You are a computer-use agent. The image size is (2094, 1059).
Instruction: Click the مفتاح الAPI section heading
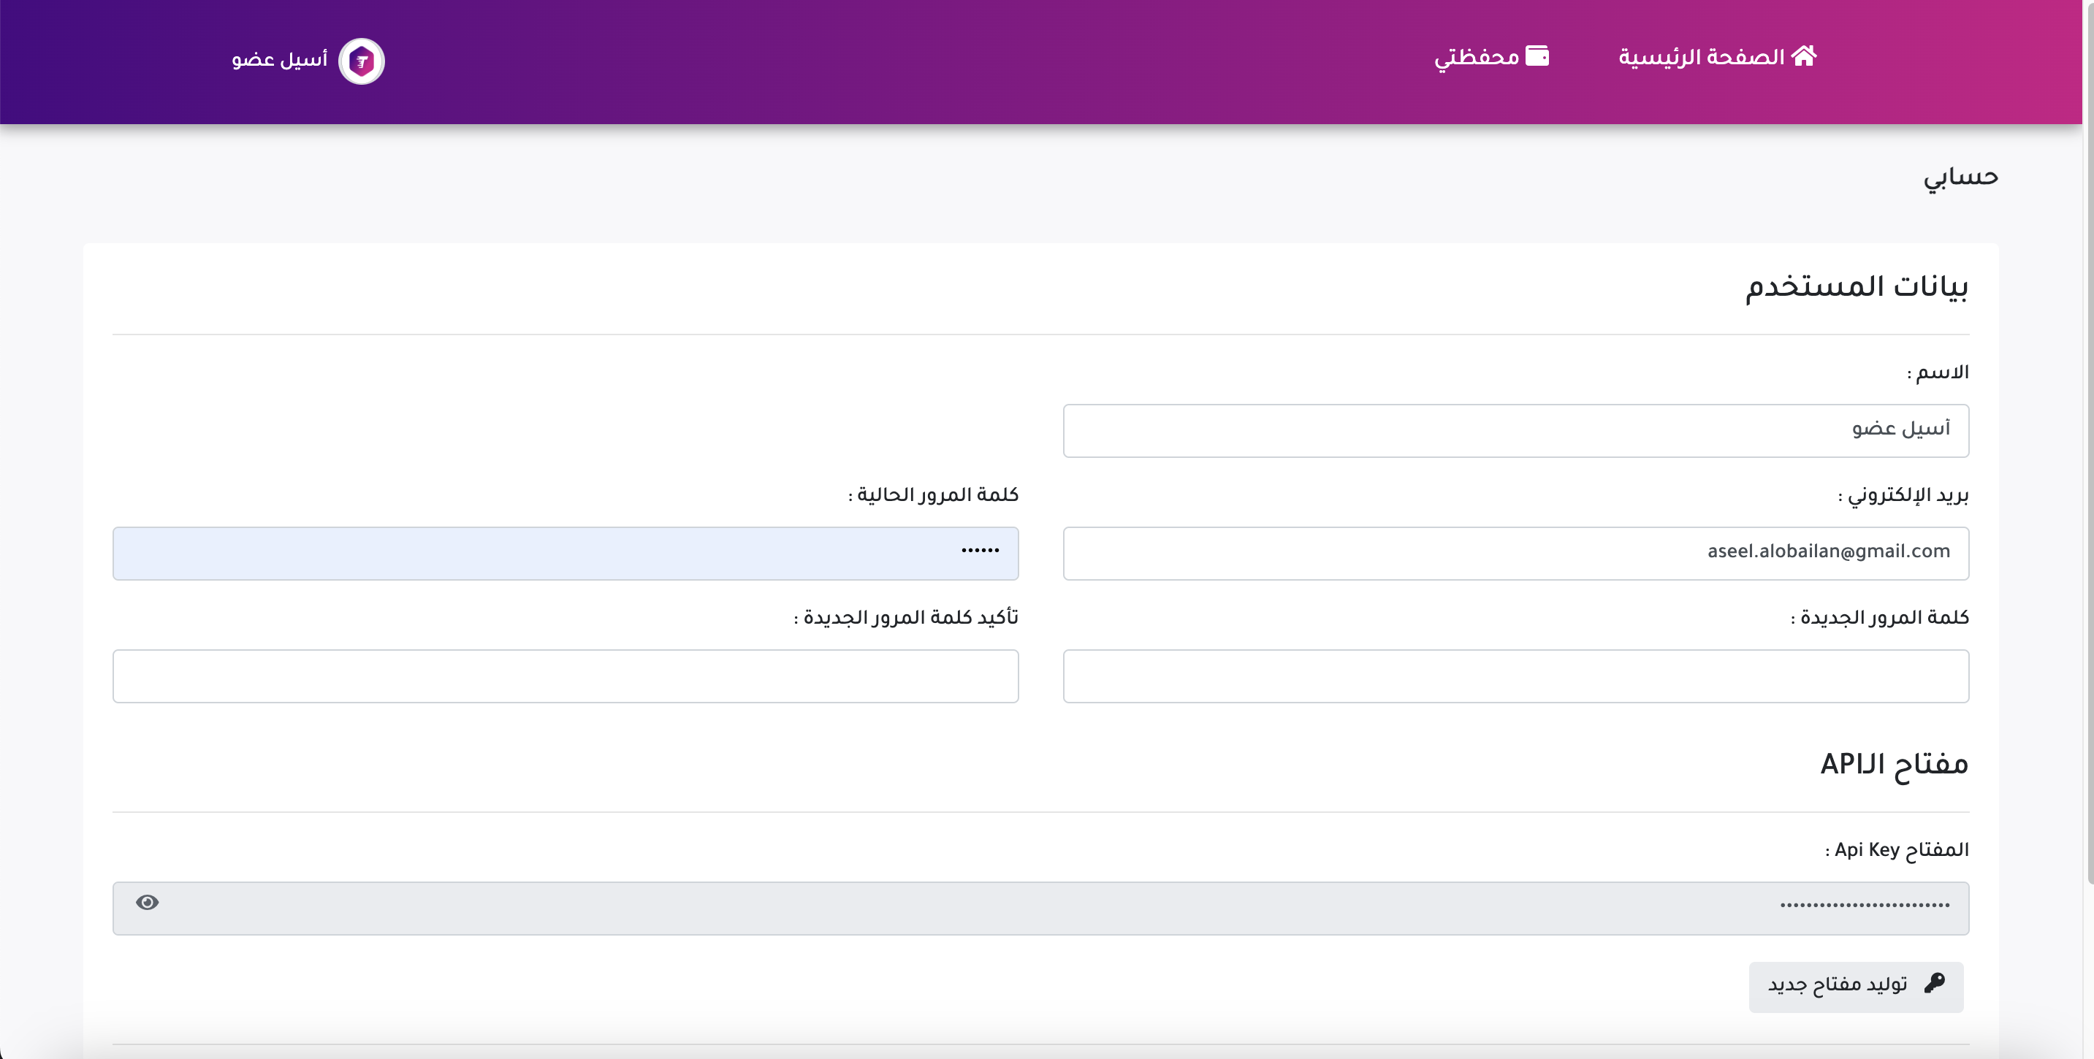pos(1893,764)
